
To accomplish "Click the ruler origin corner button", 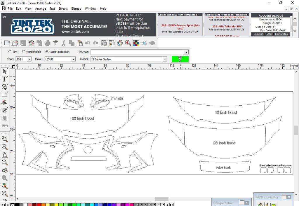I will (x=13, y=66).
